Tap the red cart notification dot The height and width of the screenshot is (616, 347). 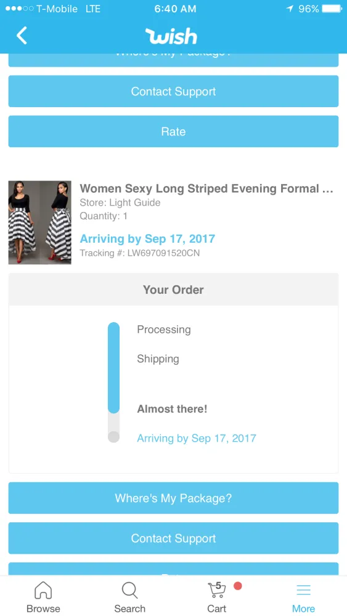point(237,586)
